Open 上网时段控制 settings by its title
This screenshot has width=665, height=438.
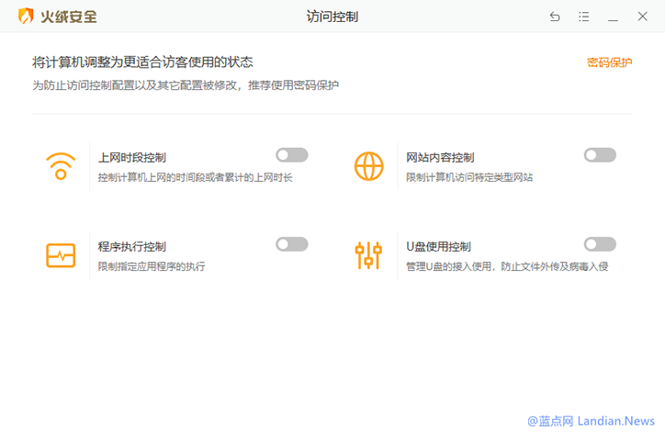coord(132,158)
